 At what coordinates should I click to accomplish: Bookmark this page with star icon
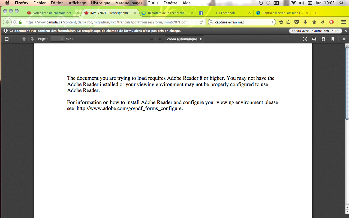click(x=281, y=22)
